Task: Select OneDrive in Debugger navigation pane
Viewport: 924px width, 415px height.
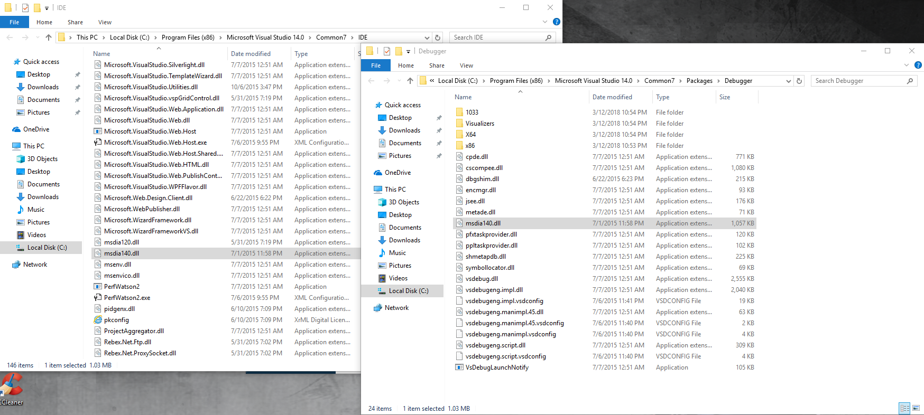Action: coord(398,173)
